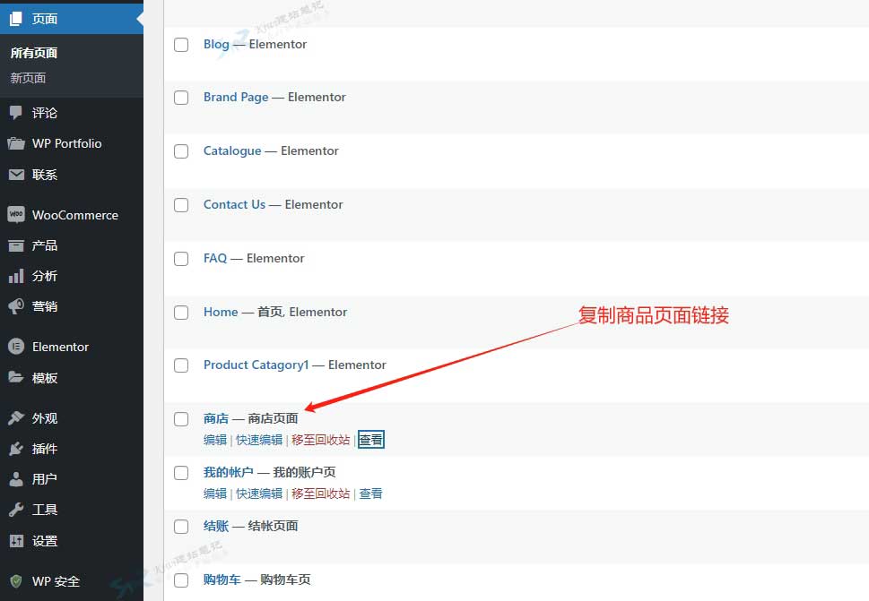This screenshot has width=869, height=601.
Task: Click the Contact (联系) envelope icon
Action: coord(16,175)
